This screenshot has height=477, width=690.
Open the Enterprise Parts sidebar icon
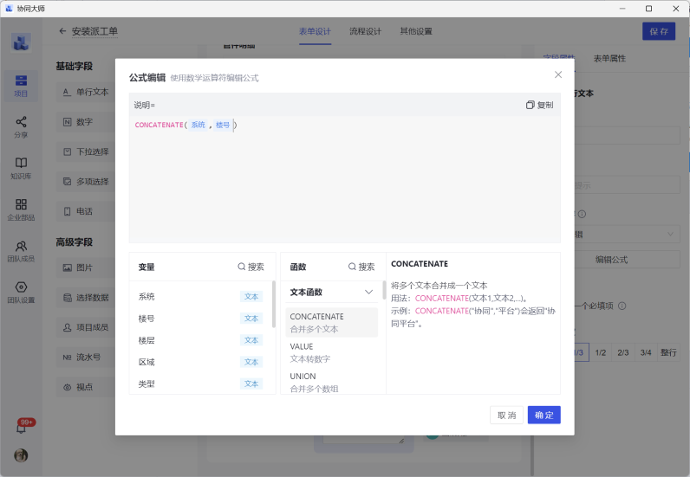21,209
